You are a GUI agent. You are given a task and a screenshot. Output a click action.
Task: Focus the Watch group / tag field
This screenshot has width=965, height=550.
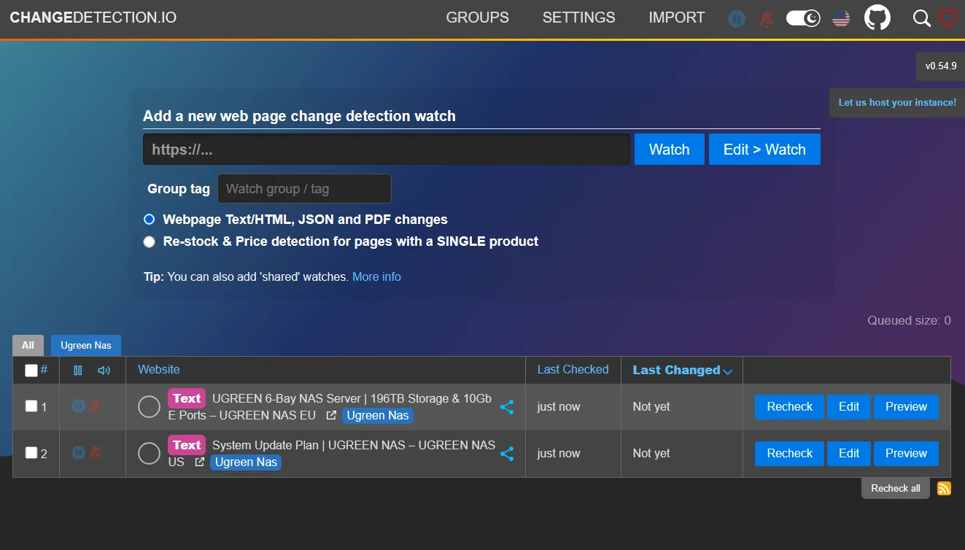tap(304, 189)
